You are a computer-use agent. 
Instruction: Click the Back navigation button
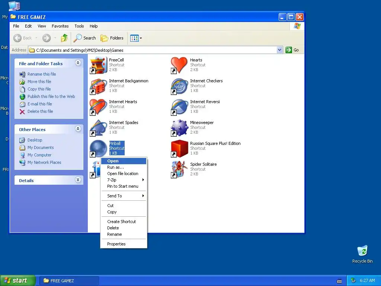click(23, 38)
